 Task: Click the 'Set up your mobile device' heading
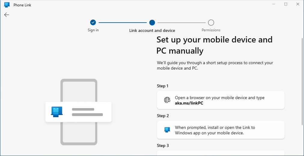pyautogui.click(x=214, y=45)
